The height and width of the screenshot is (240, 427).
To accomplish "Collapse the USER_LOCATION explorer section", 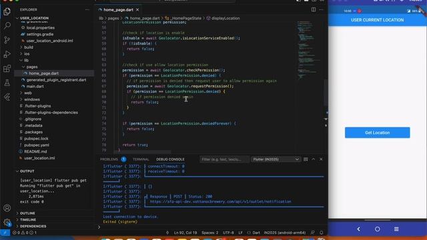I will point(34,18).
